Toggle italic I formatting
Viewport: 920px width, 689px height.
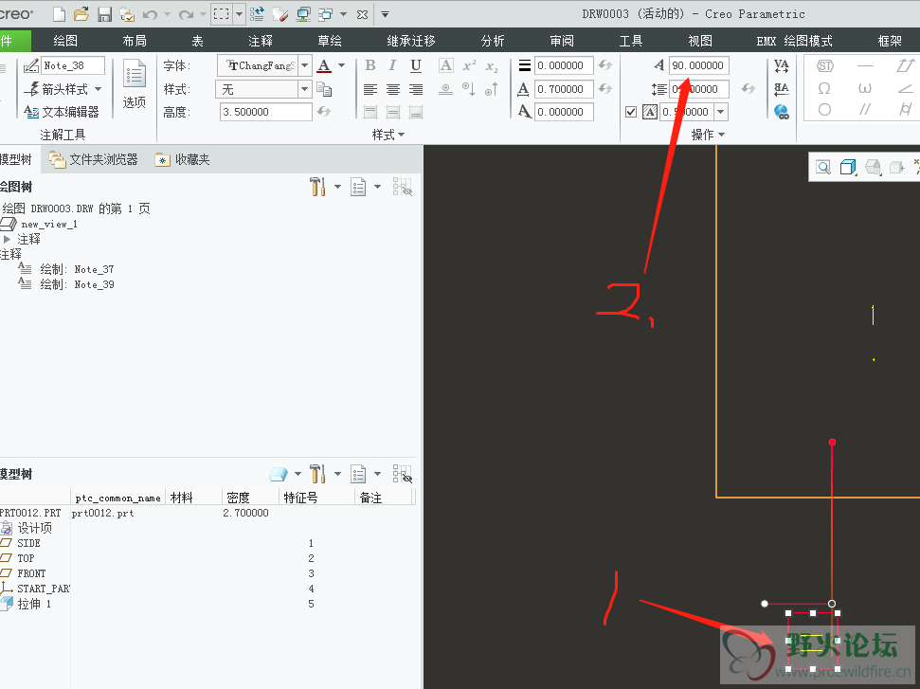pyautogui.click(x=392, y=65)
